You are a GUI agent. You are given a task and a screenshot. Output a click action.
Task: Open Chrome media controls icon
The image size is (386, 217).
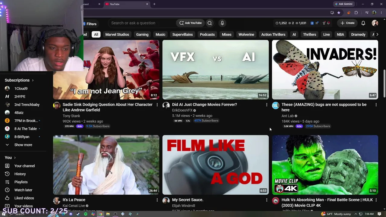pos(367,13)
